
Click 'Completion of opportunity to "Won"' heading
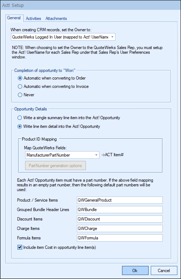pos(45,70)
